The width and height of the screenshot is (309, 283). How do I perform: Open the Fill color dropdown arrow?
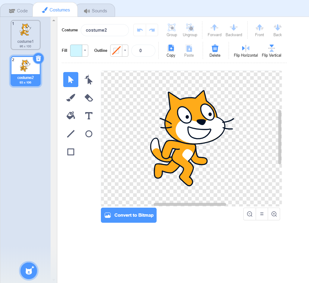tap(85, 51)
